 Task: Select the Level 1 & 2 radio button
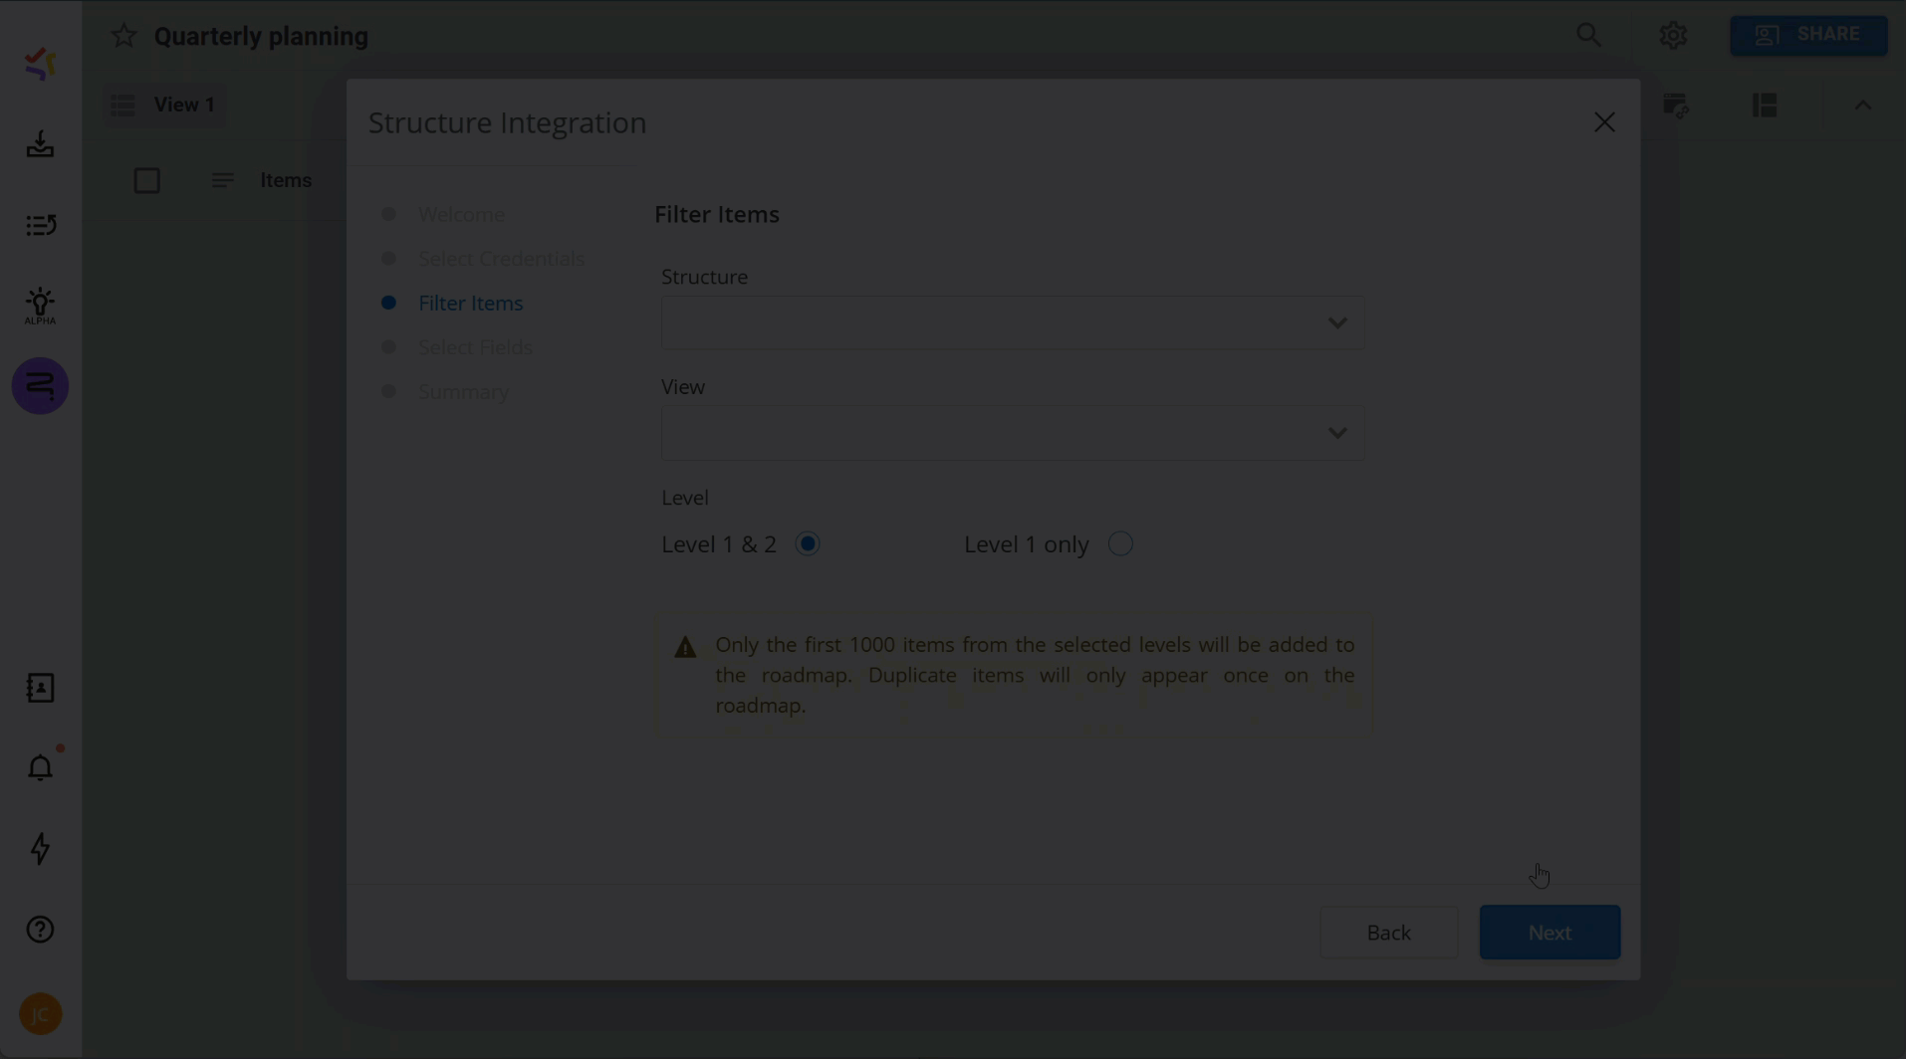[808, 543]
